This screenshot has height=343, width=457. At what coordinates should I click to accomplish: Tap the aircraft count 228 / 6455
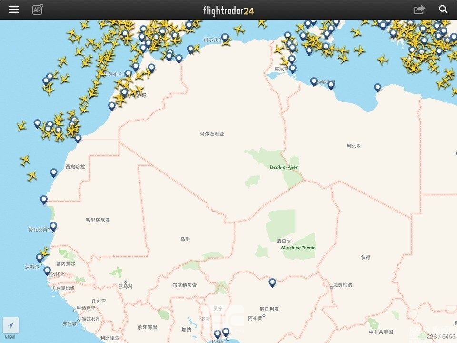click(x=441, y=337)
